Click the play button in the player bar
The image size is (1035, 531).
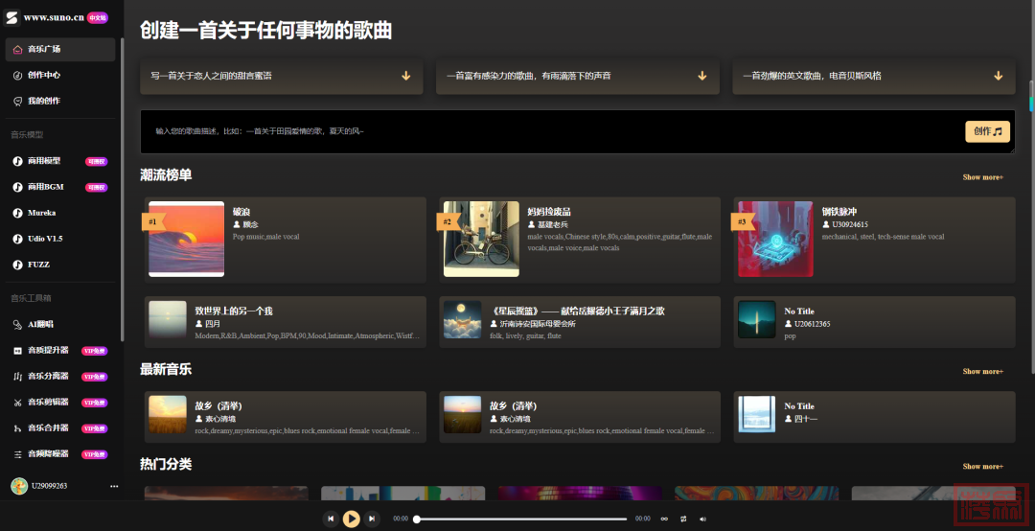pos(352,519)
